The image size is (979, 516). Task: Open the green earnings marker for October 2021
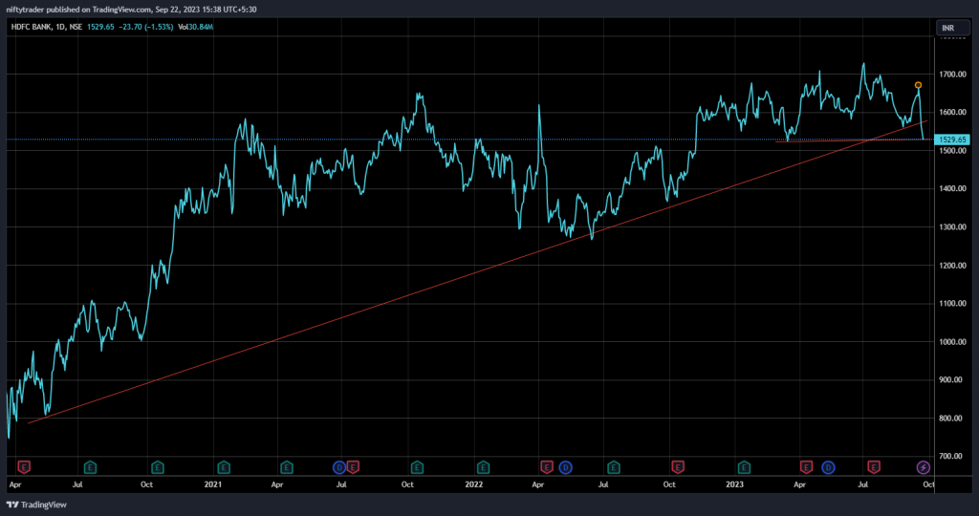point(417,466)
